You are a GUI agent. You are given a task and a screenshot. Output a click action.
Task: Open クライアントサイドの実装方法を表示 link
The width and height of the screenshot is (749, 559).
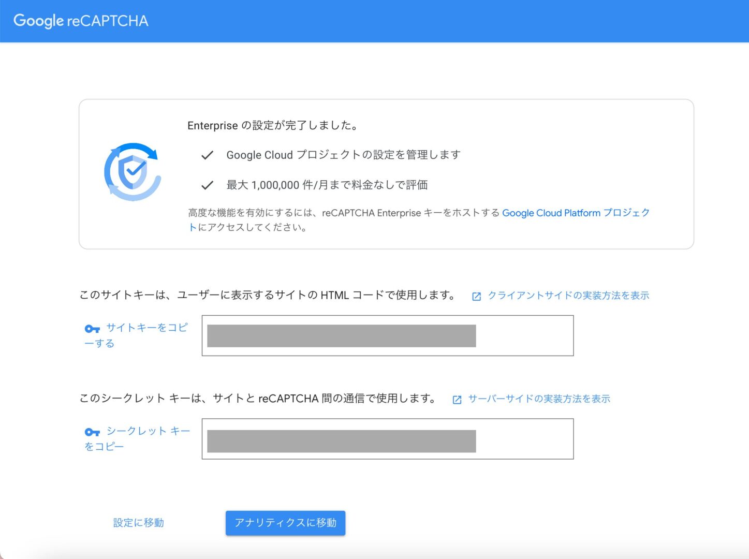(x=568, y=295)
